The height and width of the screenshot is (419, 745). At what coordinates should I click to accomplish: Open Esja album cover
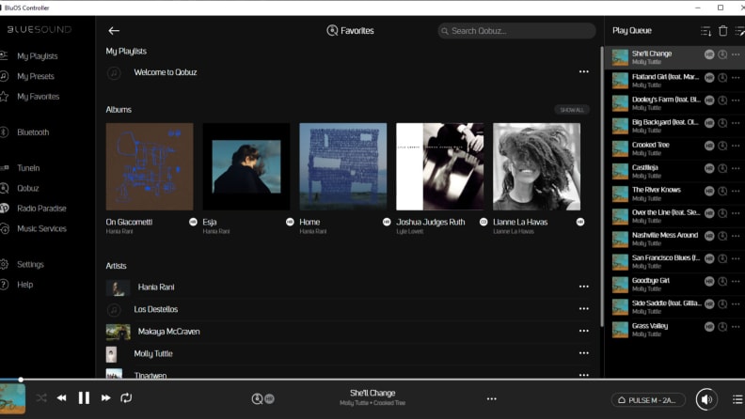pyautogui.click(x=246, y=166)
